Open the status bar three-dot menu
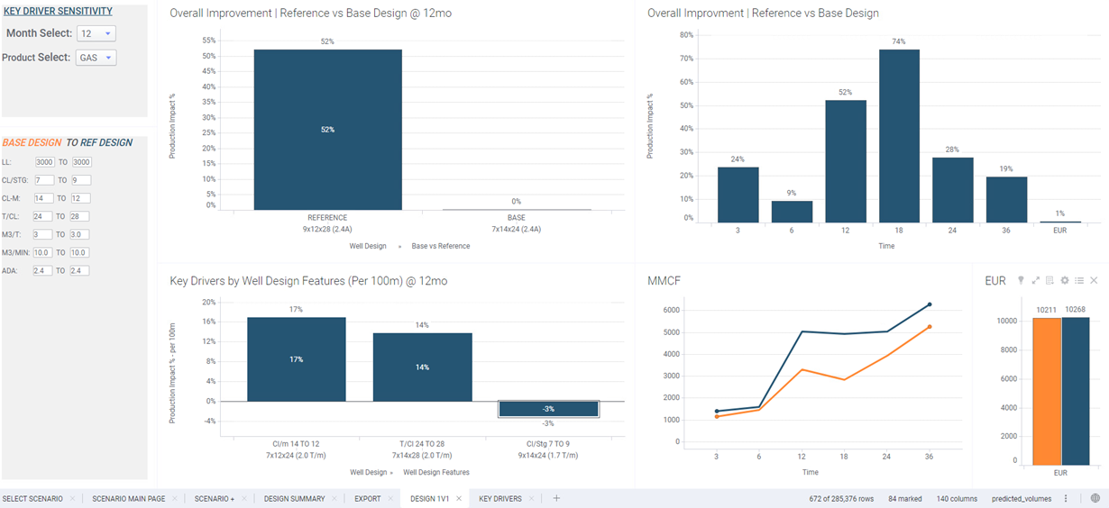Image resolution: width=1109 pixels, height=508 pixels. click(1066, 498)
